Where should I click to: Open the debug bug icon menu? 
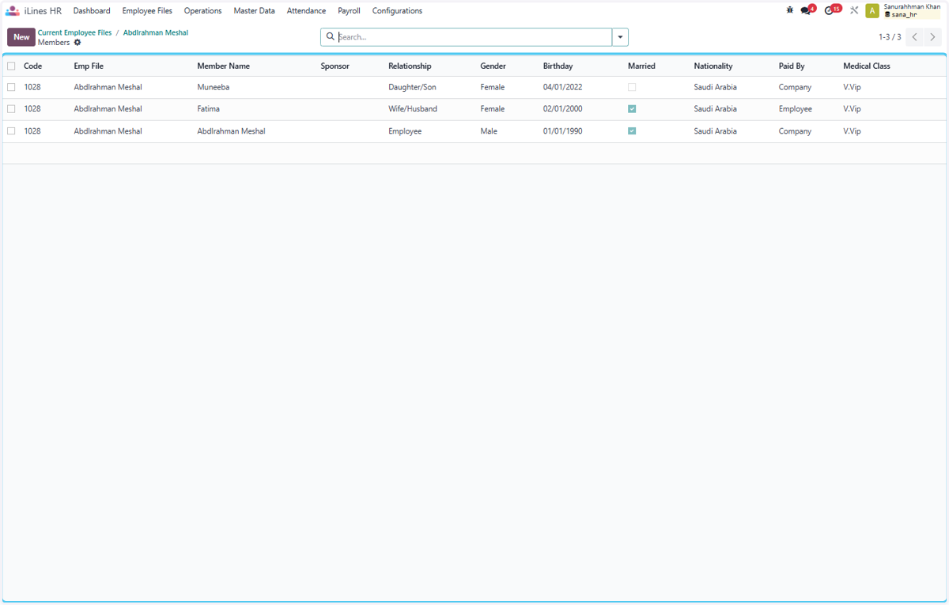[789, 10]
